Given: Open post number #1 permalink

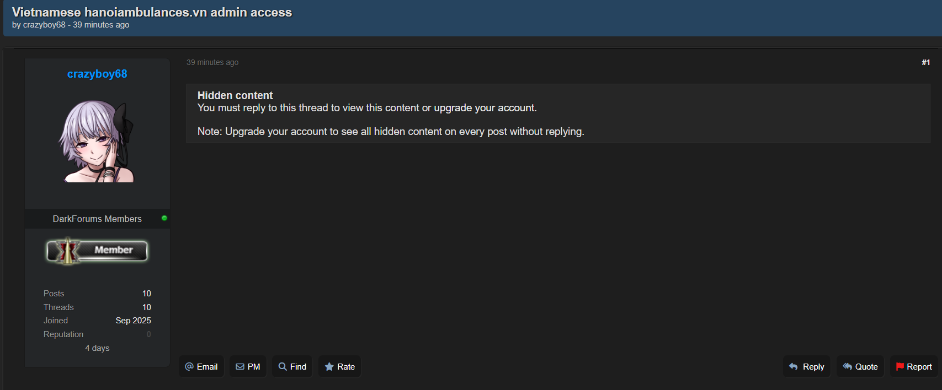Looking at the screenshot, I should point(925,62).
